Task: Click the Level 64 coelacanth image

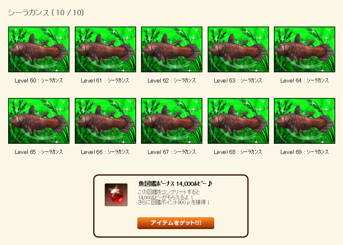Action: coord(305,49)
